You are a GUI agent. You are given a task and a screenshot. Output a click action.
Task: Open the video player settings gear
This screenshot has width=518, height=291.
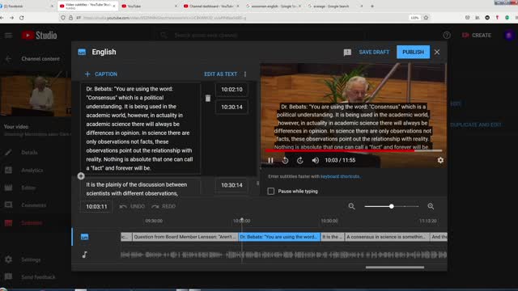(440, 160)
